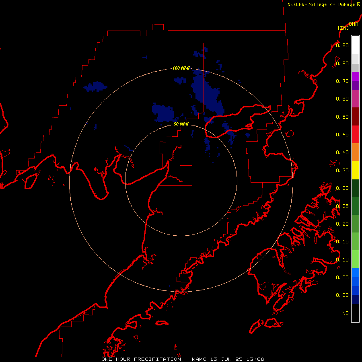The width and height of the screenshot is (362, 362).
Task: Select the bright red swatch beside 0.45
Action: (x=355, y=134)
